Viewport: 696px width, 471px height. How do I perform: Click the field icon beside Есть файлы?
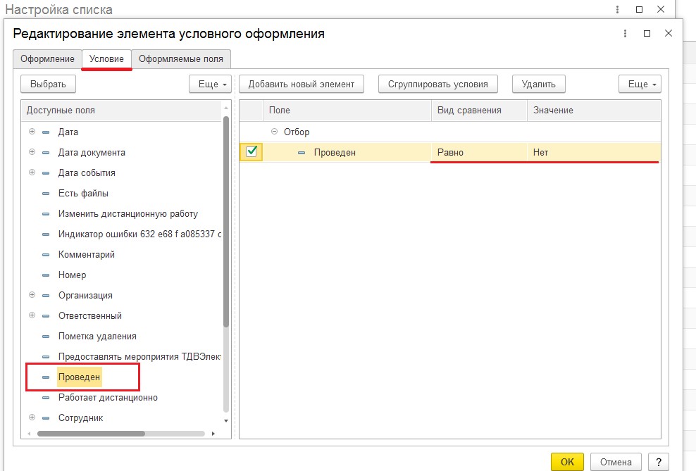point(46,194)
